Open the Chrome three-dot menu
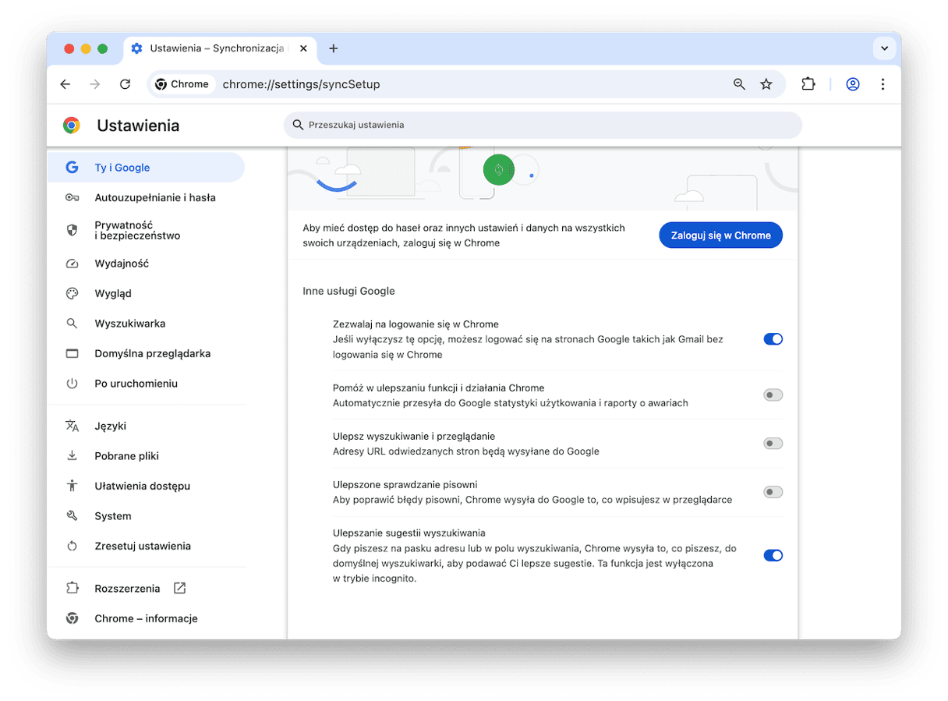Viewport: 948px width, 701px height. coord(883,84)
